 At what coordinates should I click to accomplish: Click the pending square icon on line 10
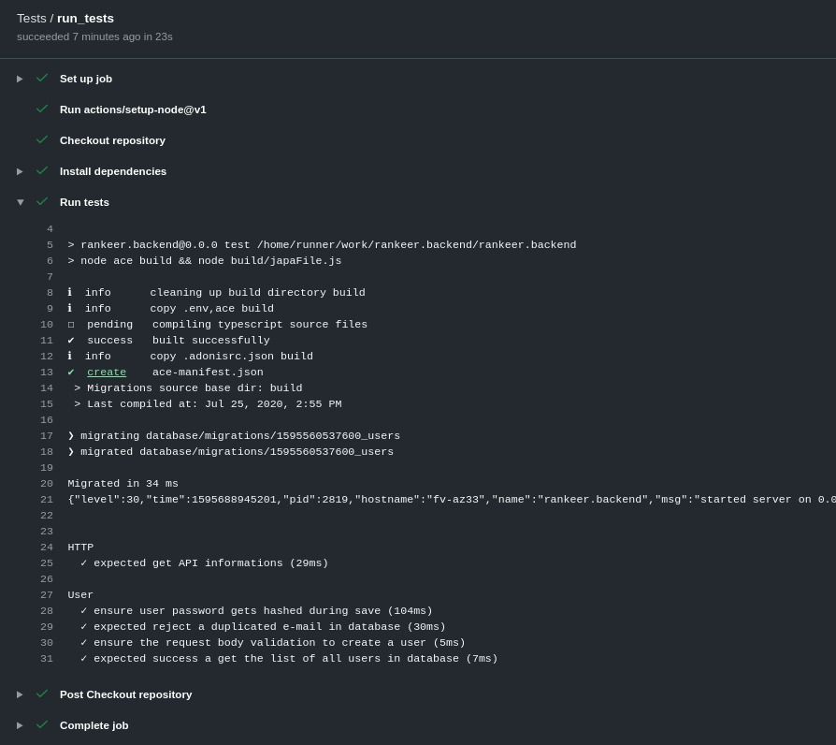(71, 325)
